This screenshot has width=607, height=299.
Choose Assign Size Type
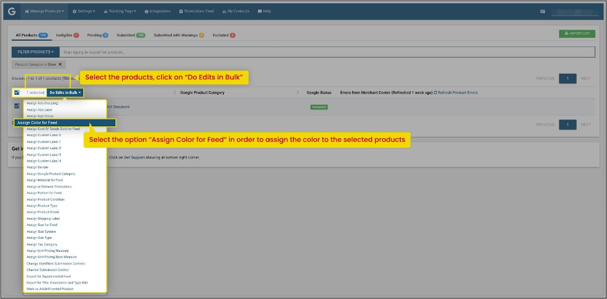pyautogui.click(x=39, y=238)
